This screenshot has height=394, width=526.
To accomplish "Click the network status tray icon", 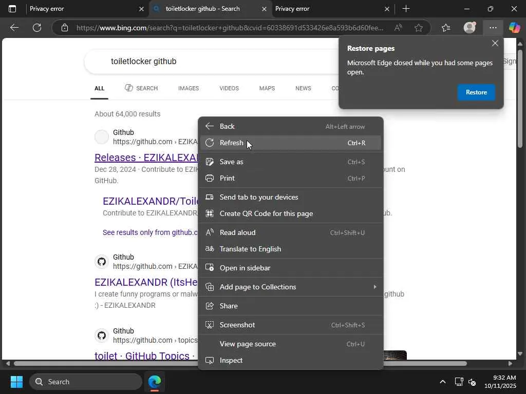I will [x=459, y=382].
